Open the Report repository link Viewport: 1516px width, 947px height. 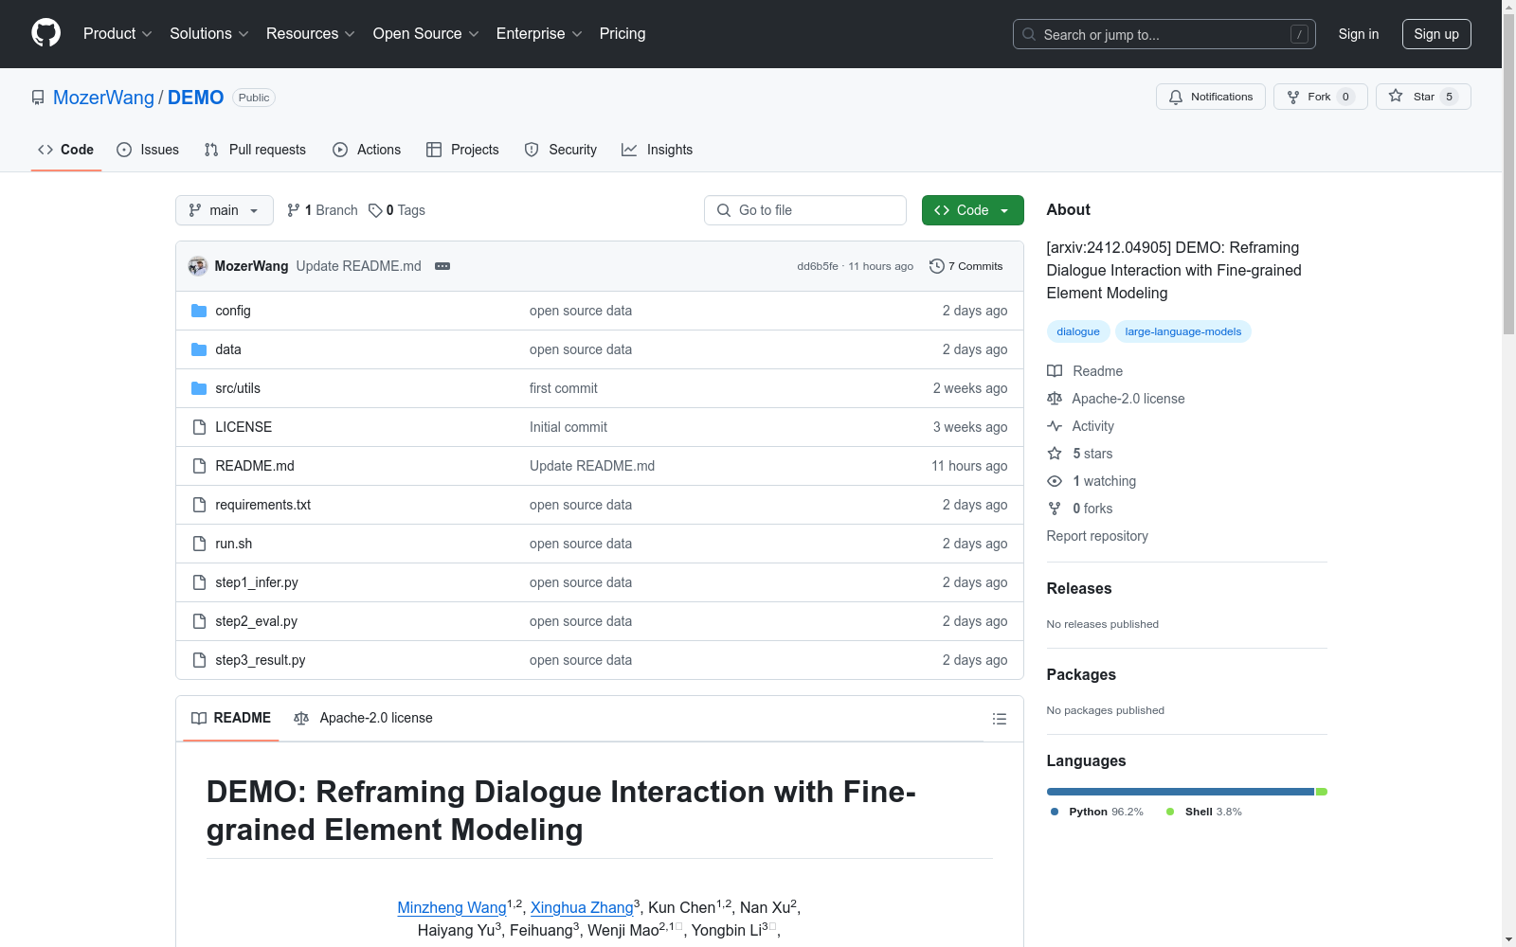click(1097, 536)
